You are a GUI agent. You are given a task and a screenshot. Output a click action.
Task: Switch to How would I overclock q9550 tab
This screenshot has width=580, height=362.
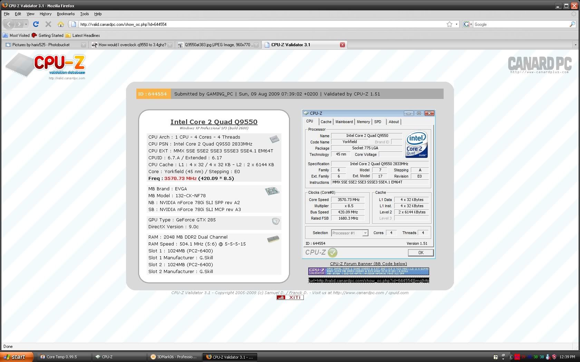[132, 45]
